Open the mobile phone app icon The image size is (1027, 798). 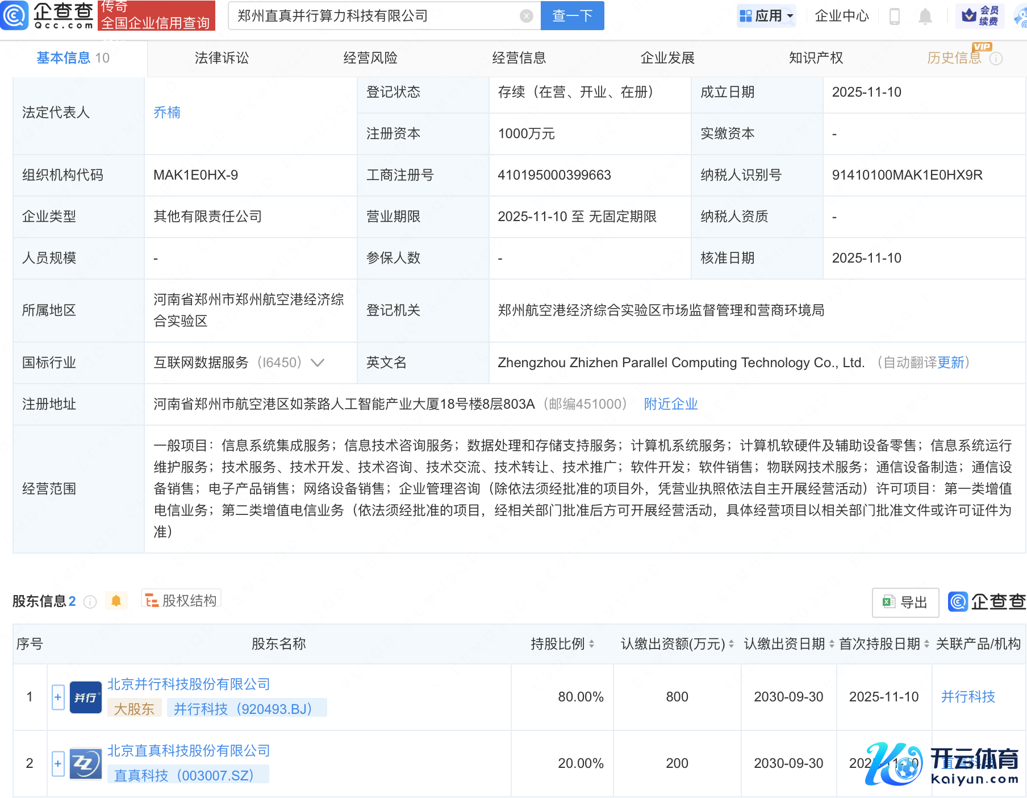[x=894, y=16]
